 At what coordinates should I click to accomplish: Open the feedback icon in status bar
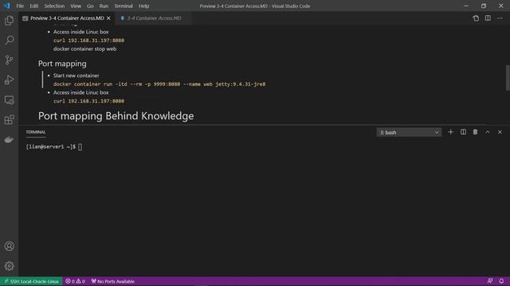point(490,281)
